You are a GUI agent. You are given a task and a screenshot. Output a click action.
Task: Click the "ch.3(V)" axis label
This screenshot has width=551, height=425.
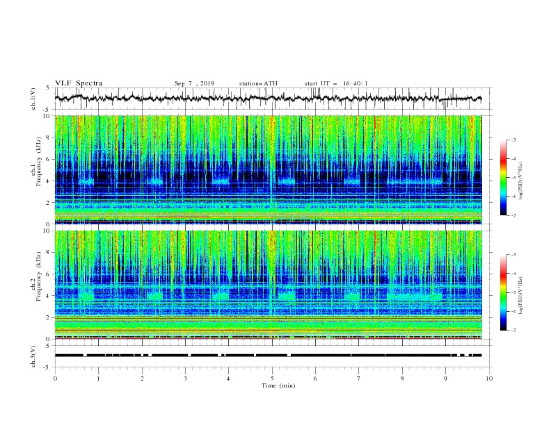click(33, 356)
